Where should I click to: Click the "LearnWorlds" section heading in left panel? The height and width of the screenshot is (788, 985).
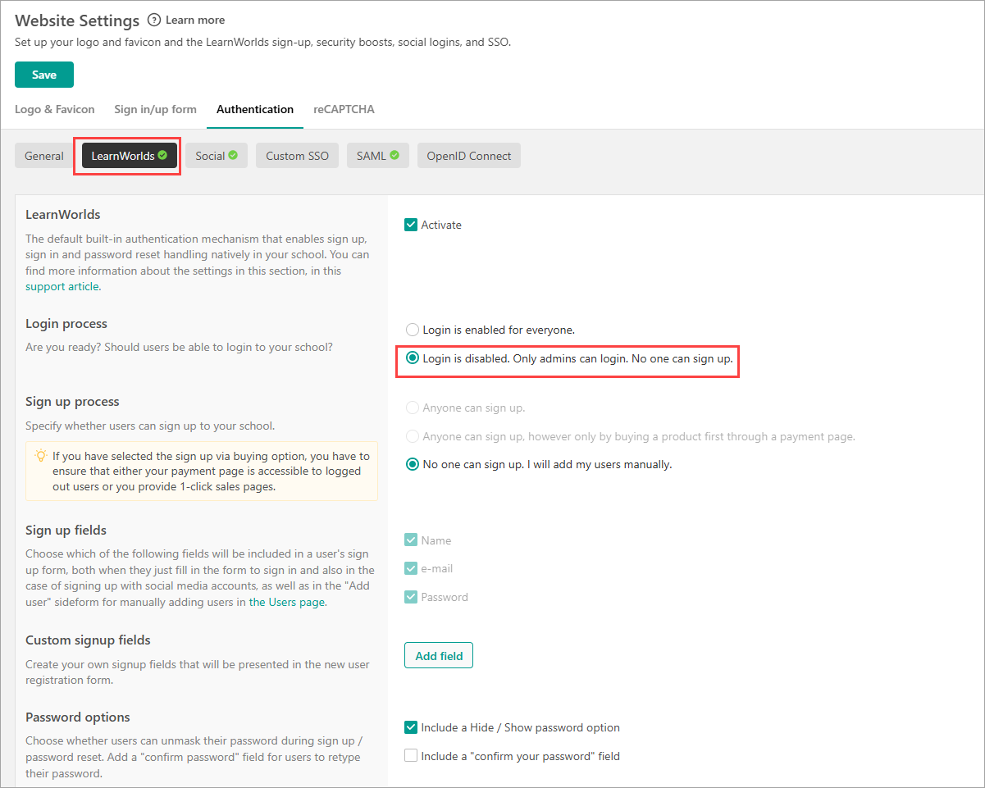63,215
